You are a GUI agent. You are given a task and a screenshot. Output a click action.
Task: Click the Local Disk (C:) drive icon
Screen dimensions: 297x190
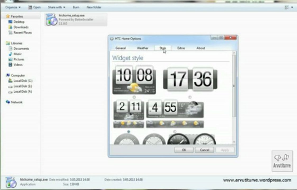10,81
